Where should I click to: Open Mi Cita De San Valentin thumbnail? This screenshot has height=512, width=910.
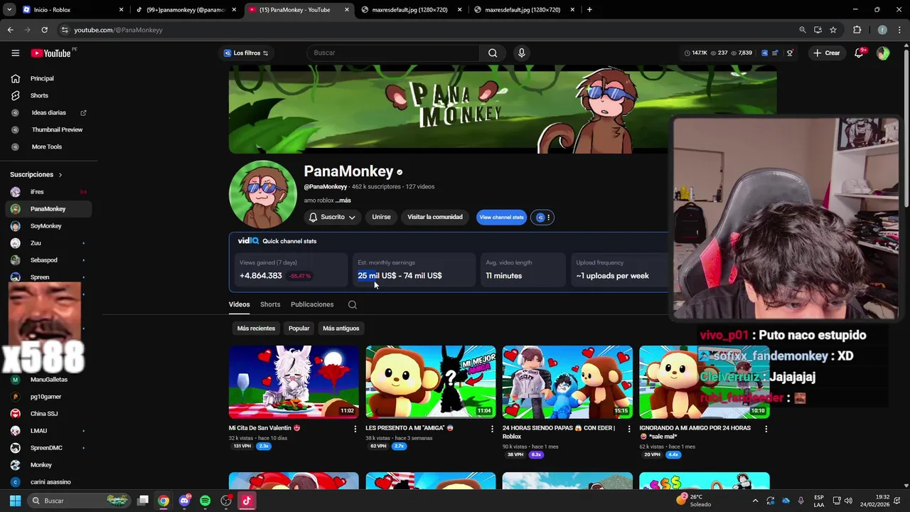(x=294, y=382)
